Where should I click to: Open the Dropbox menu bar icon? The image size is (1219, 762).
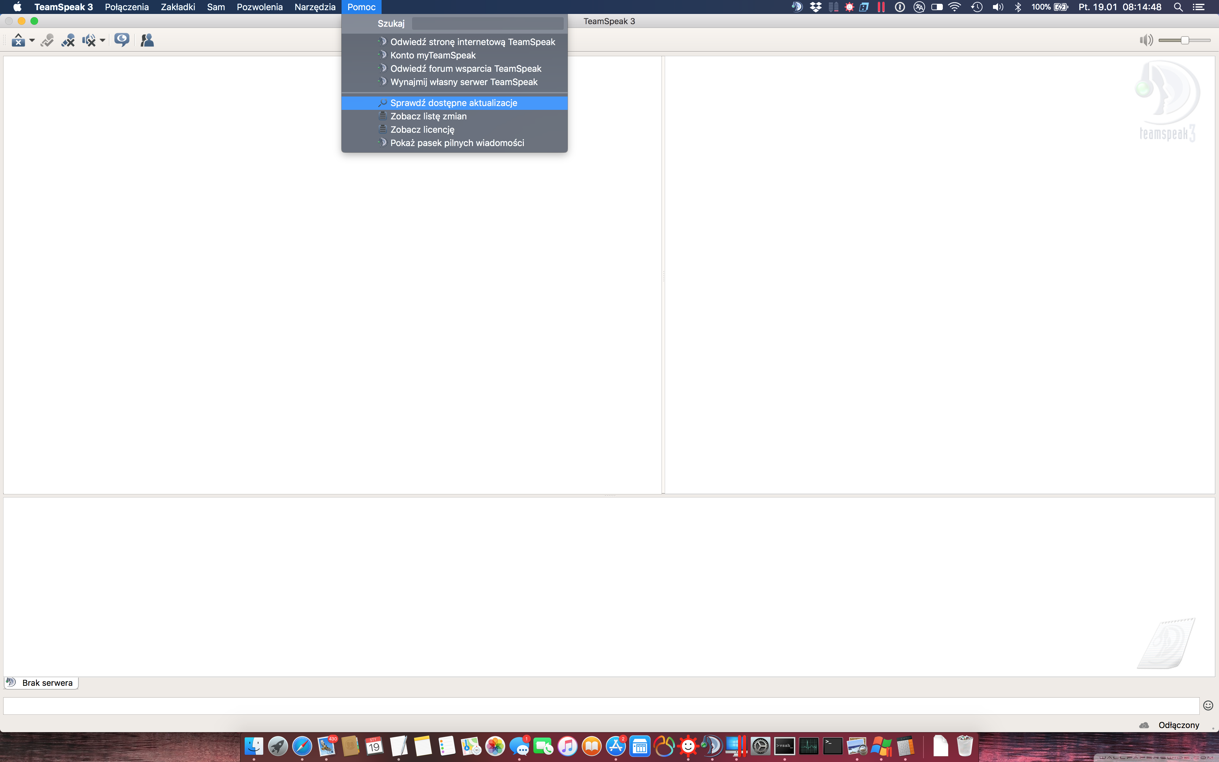(816, 7)
